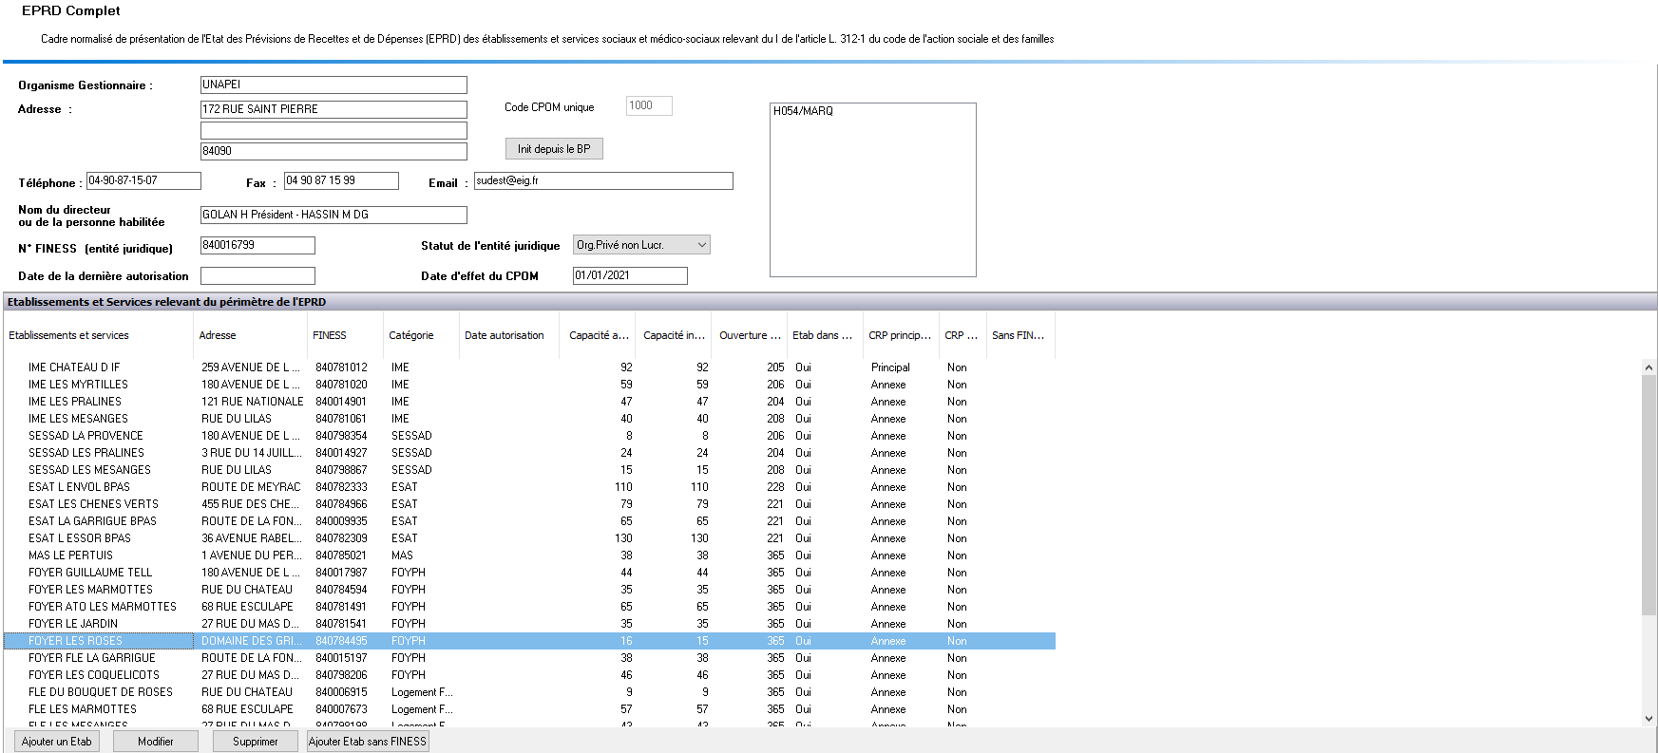This screenshot has width=1658, height=753.
Task: Edit the Organisme Gestionnaire field
Action: 334,85
